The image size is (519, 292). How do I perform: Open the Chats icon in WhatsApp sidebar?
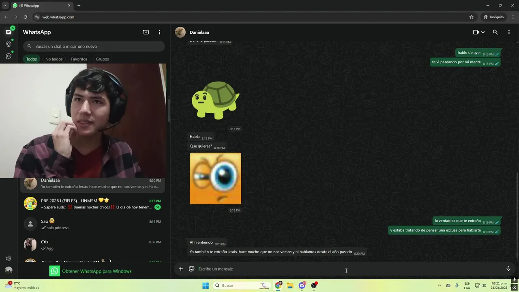click(9, 32)
